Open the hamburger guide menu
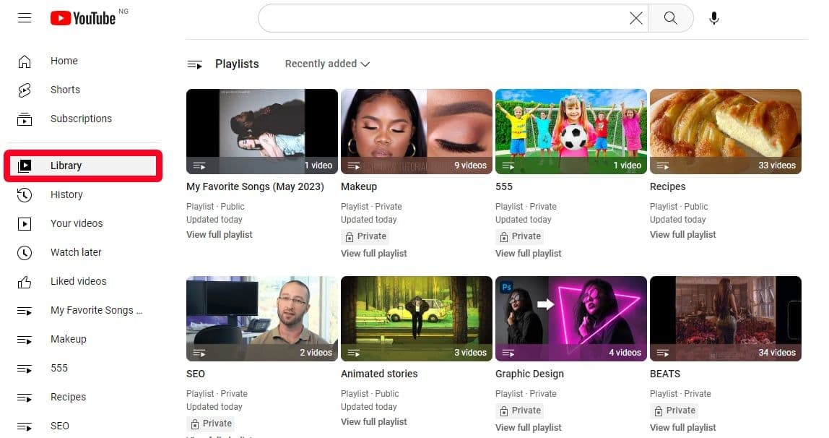The width and height of the screenshot is (829, 438). pyautogui.click(x=25, y=18)
